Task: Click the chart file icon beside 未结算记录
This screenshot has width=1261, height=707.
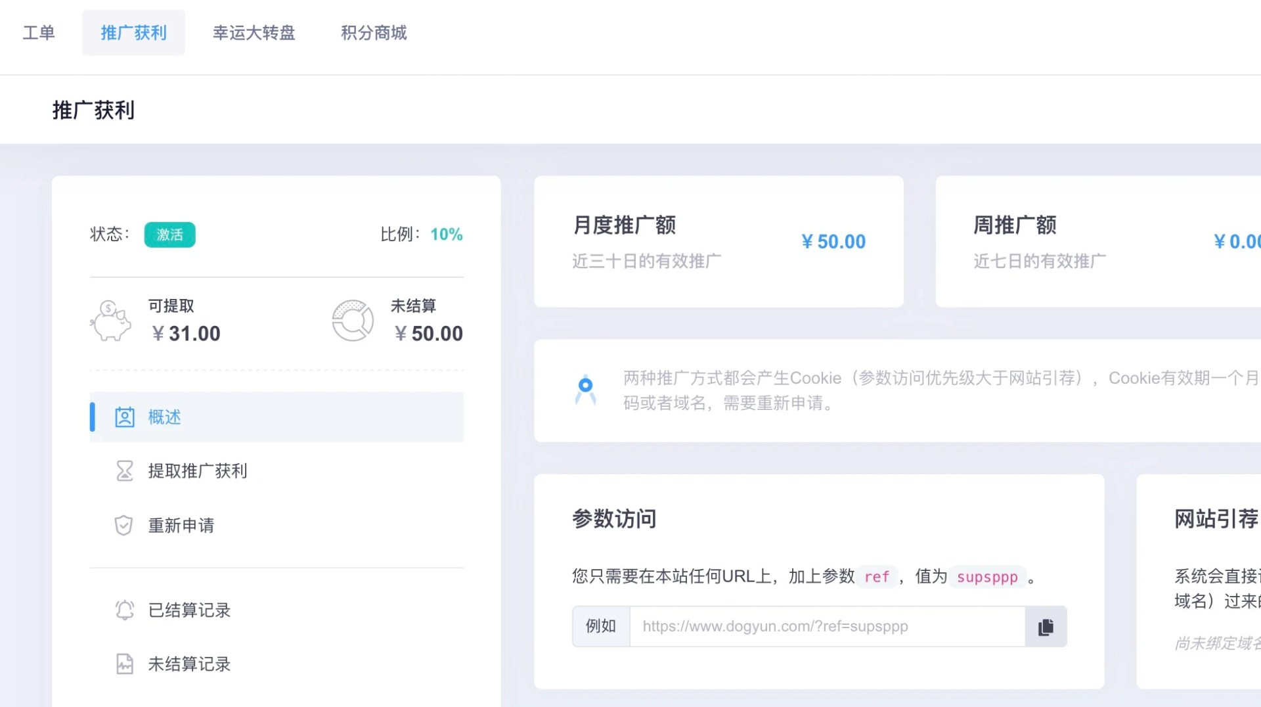Action: 125,664
